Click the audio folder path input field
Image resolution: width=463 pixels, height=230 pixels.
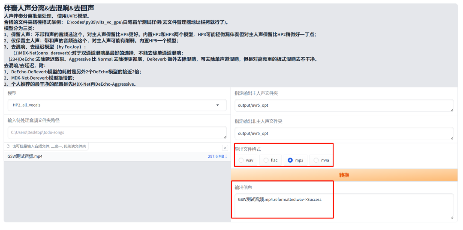click(117, 133)
